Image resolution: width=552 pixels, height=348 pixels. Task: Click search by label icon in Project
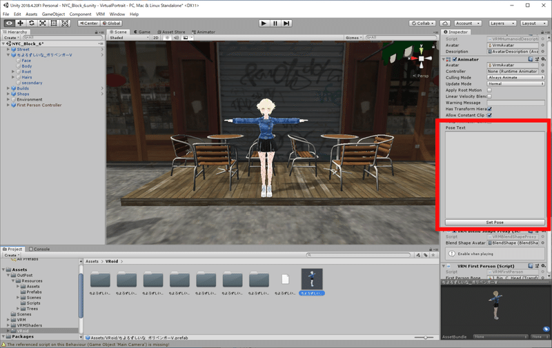[426, 255]
